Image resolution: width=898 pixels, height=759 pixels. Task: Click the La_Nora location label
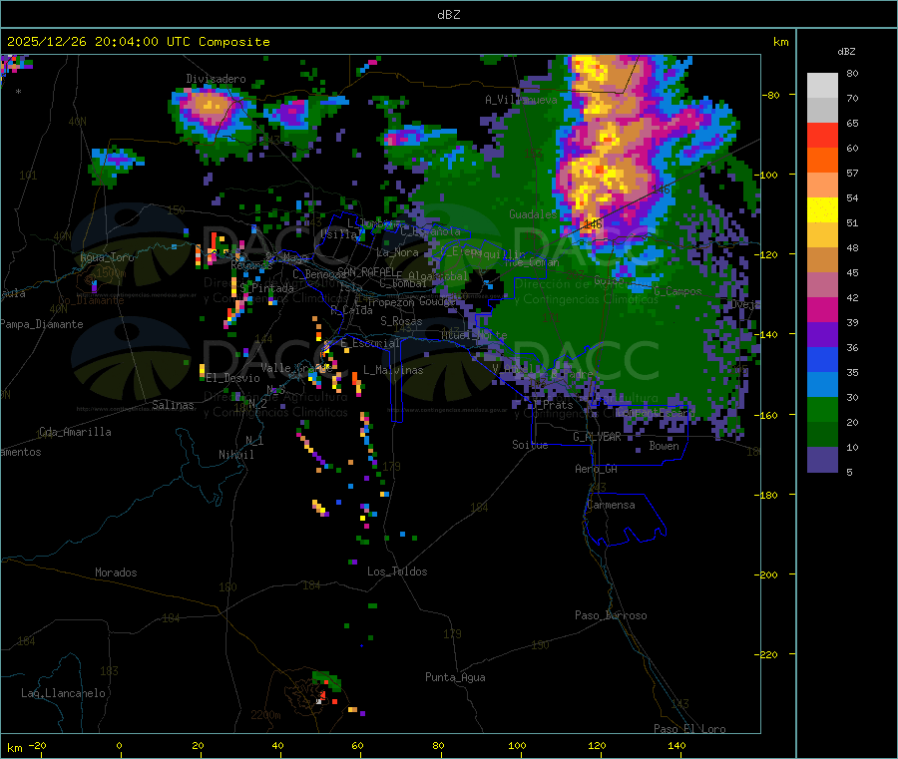click(397, 252)
